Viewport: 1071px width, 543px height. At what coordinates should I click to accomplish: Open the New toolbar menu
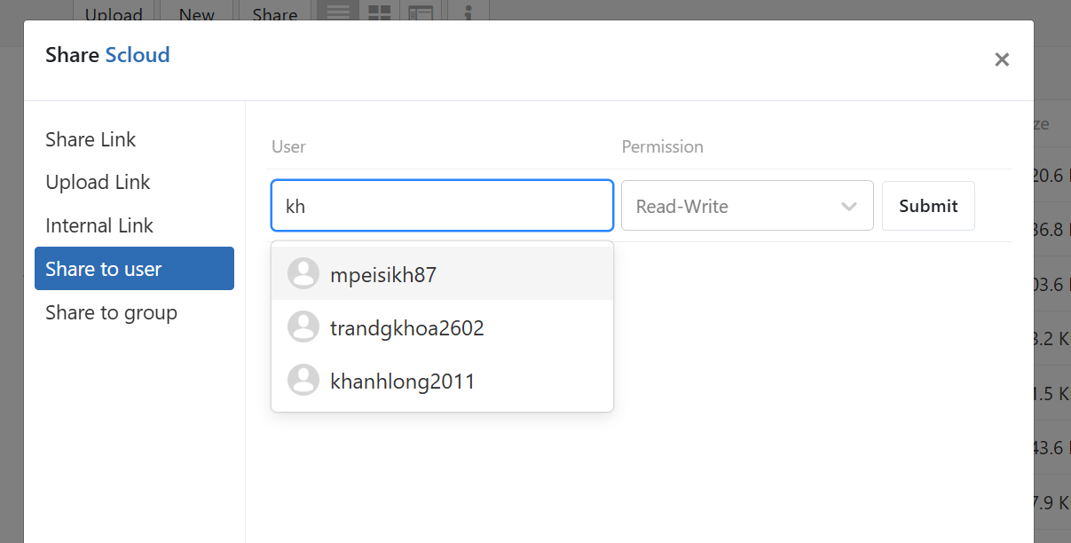(x=196, y=13)
